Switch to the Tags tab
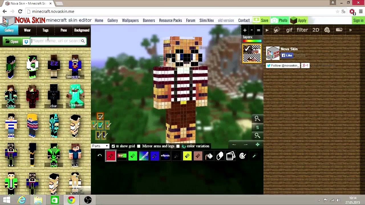 [x=46, y=30]
